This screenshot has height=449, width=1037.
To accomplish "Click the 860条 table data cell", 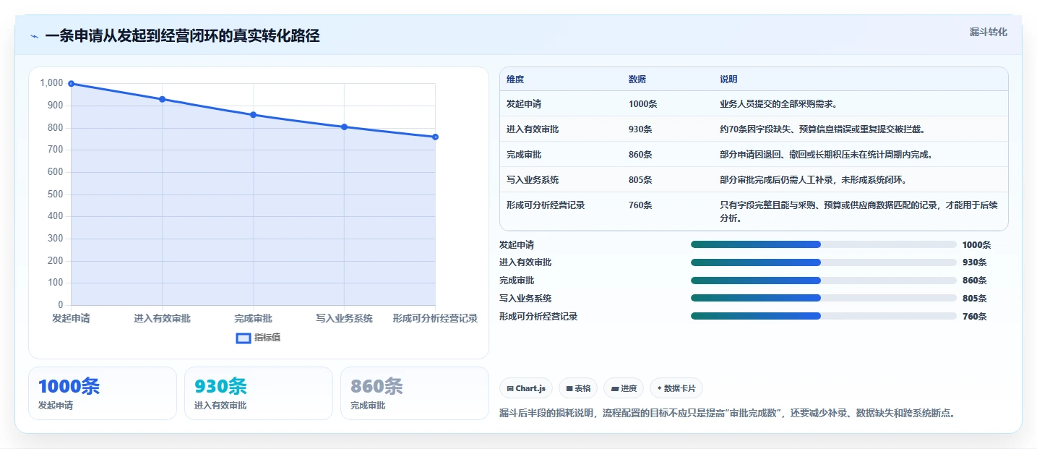I will [x=640, y=155].
